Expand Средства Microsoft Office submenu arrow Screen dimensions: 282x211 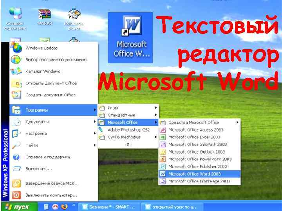pyautogui.click(x=237, y=122)
